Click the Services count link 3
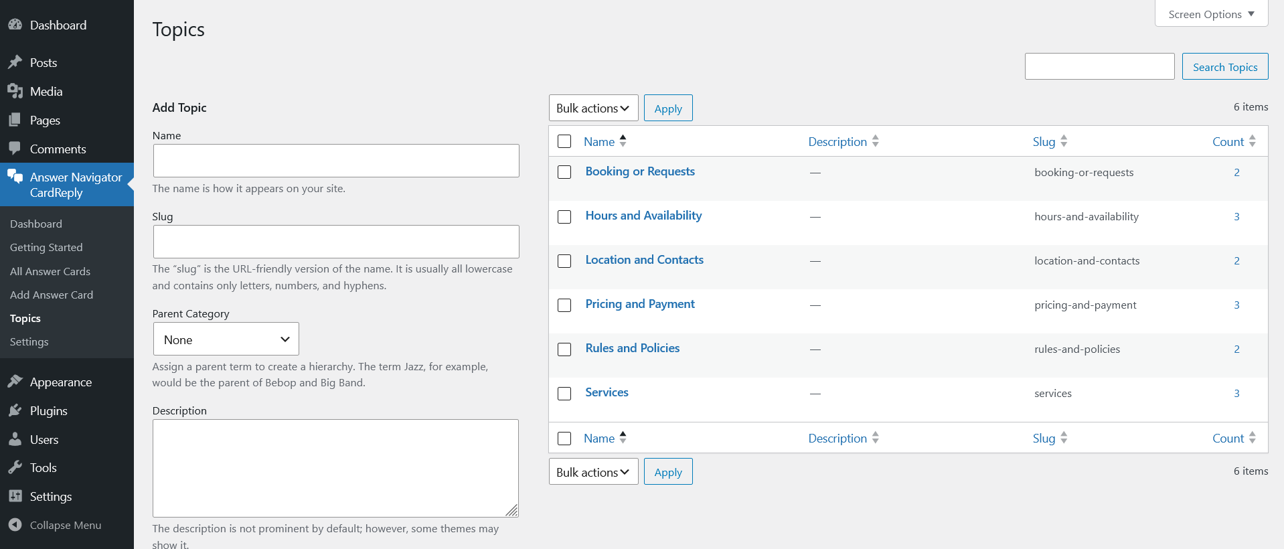 coord(1237,393)
